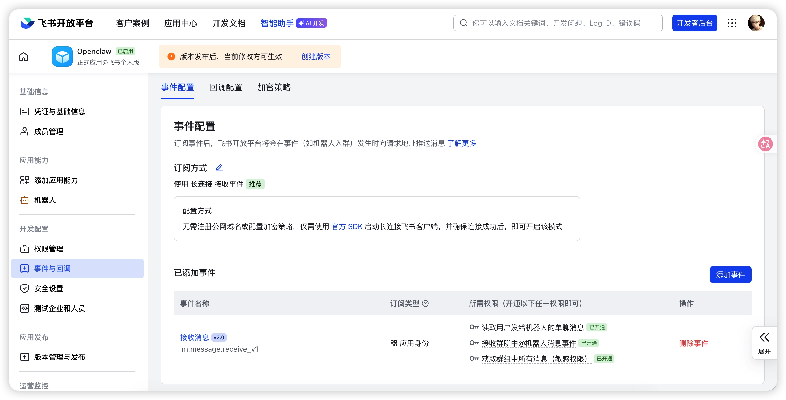Click the home icon in breadcrumb
The width and height of the screenshot is (786, 400).
(24, 57)
